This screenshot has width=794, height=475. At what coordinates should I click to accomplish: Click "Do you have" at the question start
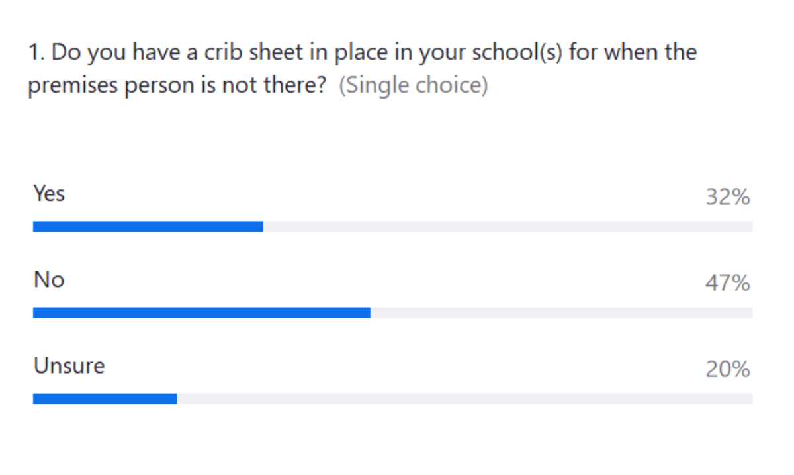109,52
